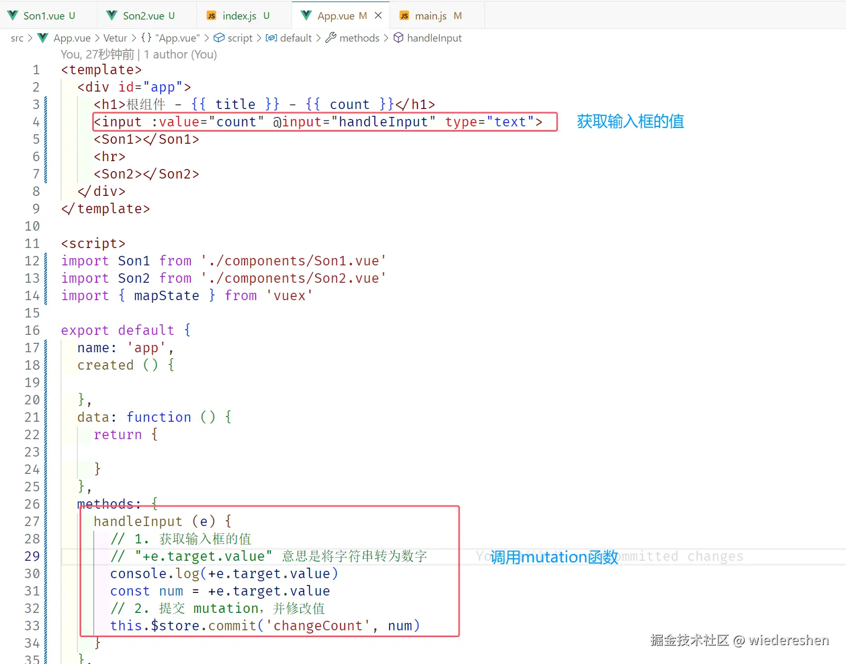Click the <Son1></Son1> tag on line 5
846x664 pixels.
click(x=147, y=140)
